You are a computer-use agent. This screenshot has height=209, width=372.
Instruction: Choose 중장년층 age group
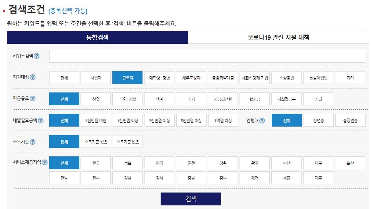pos(350,121)
